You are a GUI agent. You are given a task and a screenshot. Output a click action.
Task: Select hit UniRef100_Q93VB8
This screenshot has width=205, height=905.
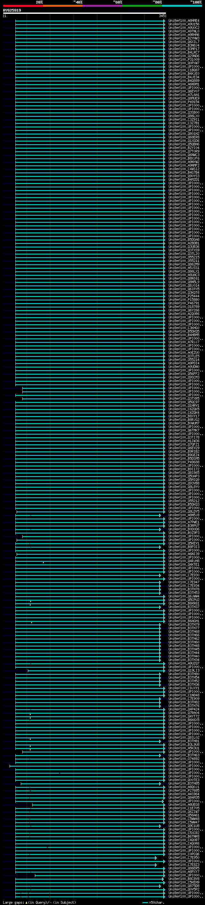click(184, 483)
